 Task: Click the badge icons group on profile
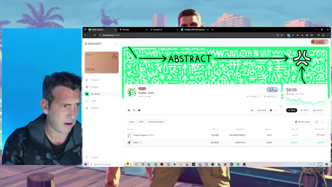click(x=272, y=90)
